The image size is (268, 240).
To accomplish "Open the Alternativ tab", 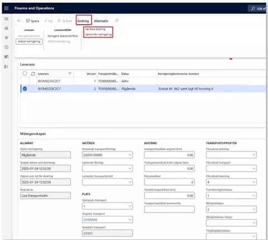I will [x=101, y=21].
